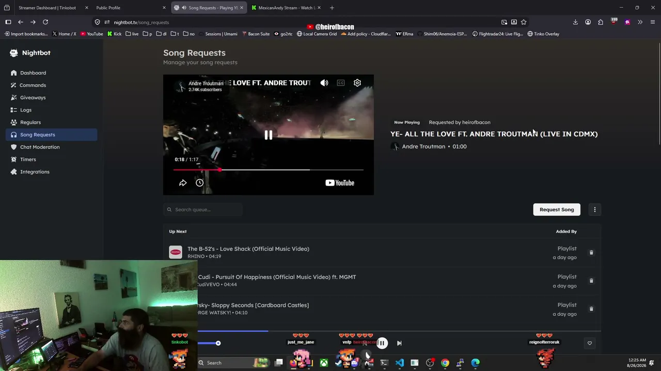This screenshot has width=661, height=371.
Task: Click the Request Song button
Action: (x=557, y=210)
